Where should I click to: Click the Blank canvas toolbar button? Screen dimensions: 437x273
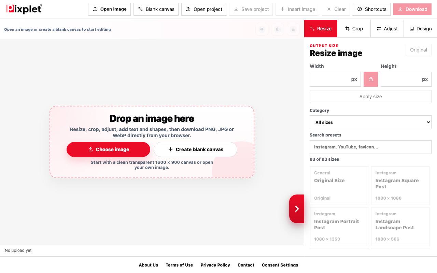[156, 9]
